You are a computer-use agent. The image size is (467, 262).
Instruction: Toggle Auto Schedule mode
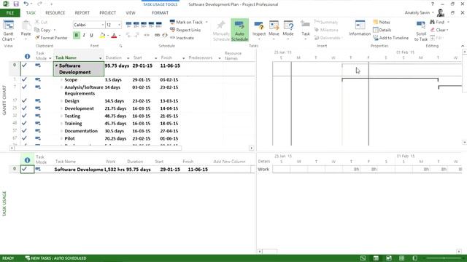tap(239, 31)
